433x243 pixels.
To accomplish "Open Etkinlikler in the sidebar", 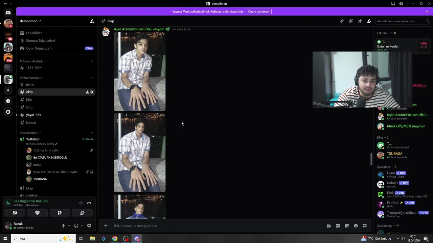I will pyautogui.click(x=56, y=33).
